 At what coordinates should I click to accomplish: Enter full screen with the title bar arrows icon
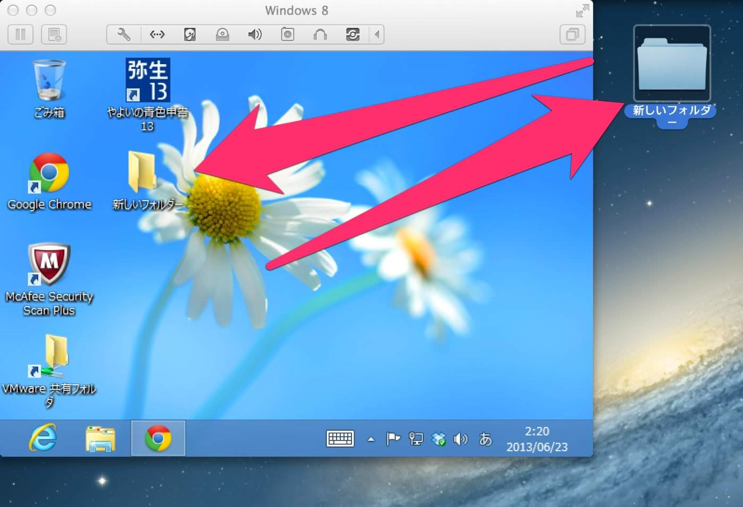[x=582, y=11]
